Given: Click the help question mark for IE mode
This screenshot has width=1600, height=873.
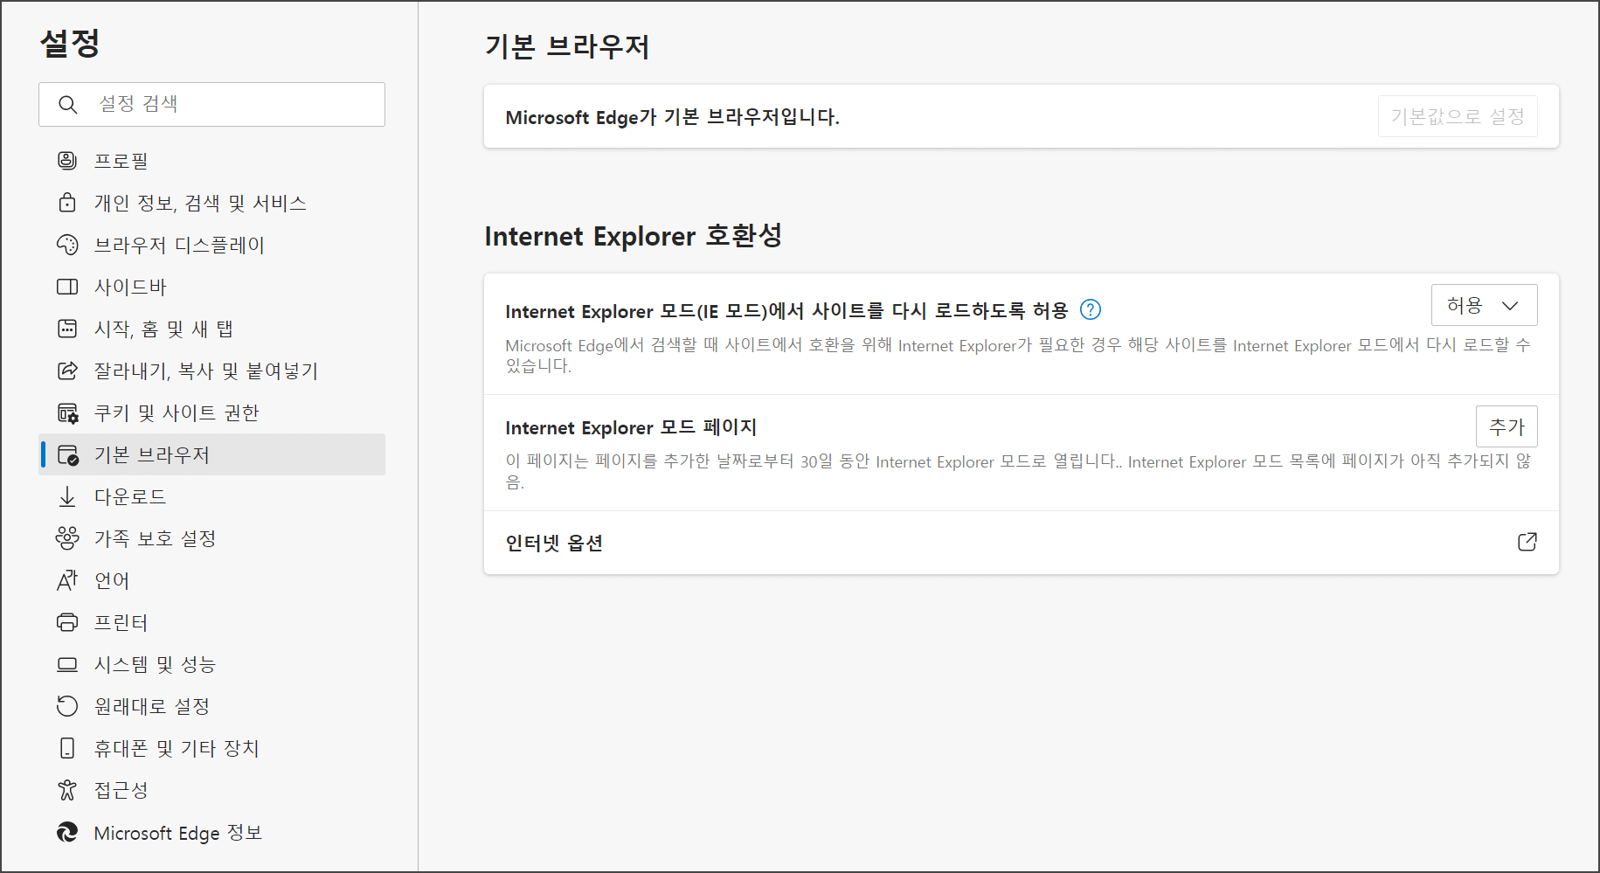Looking at the screenshot, I should (1091, 309).
